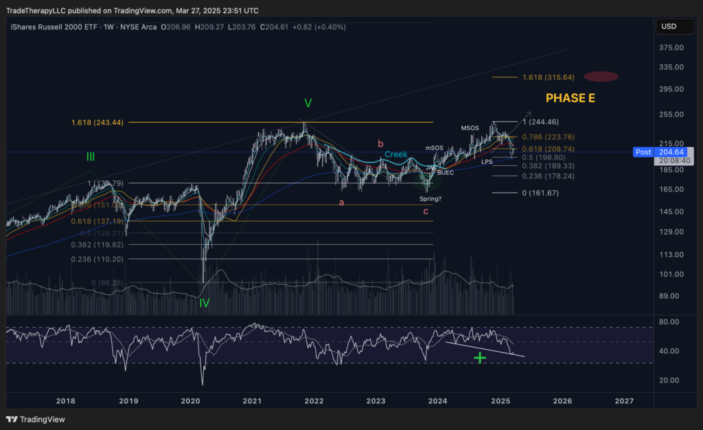
Task: Click the TradingView logo icon
Action: [x=12, y=419]
